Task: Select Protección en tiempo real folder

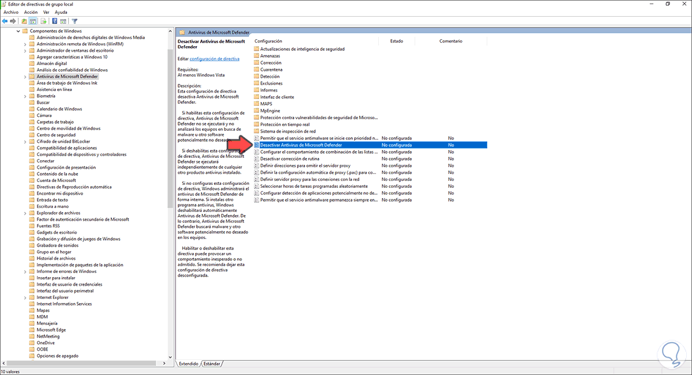Action: (285, 124)
